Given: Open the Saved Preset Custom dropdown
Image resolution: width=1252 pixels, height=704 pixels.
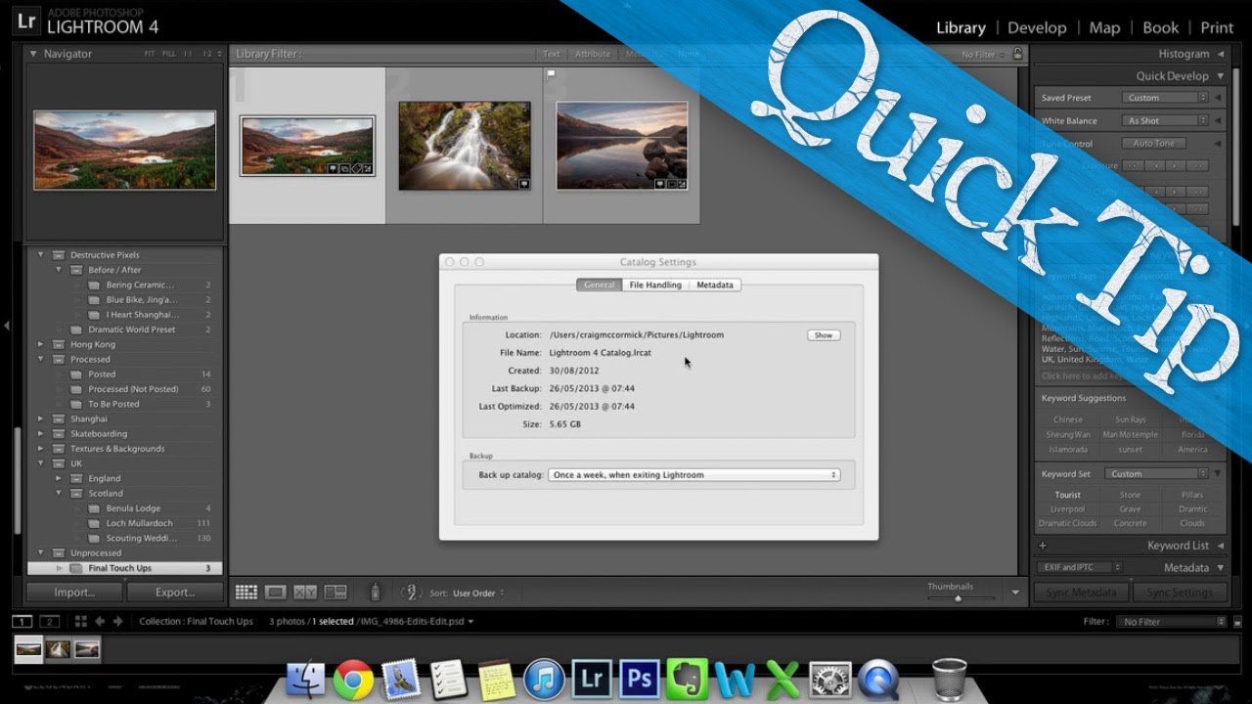Looking at the screenshot, I should (x=1164, y=98).
